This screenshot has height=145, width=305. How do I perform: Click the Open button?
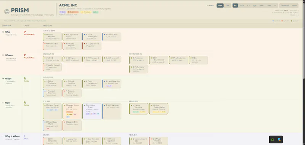tap(294, 6)
